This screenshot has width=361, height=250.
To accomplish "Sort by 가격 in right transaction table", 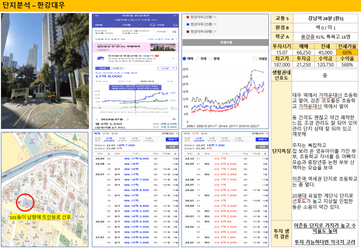I will (226, 154).
